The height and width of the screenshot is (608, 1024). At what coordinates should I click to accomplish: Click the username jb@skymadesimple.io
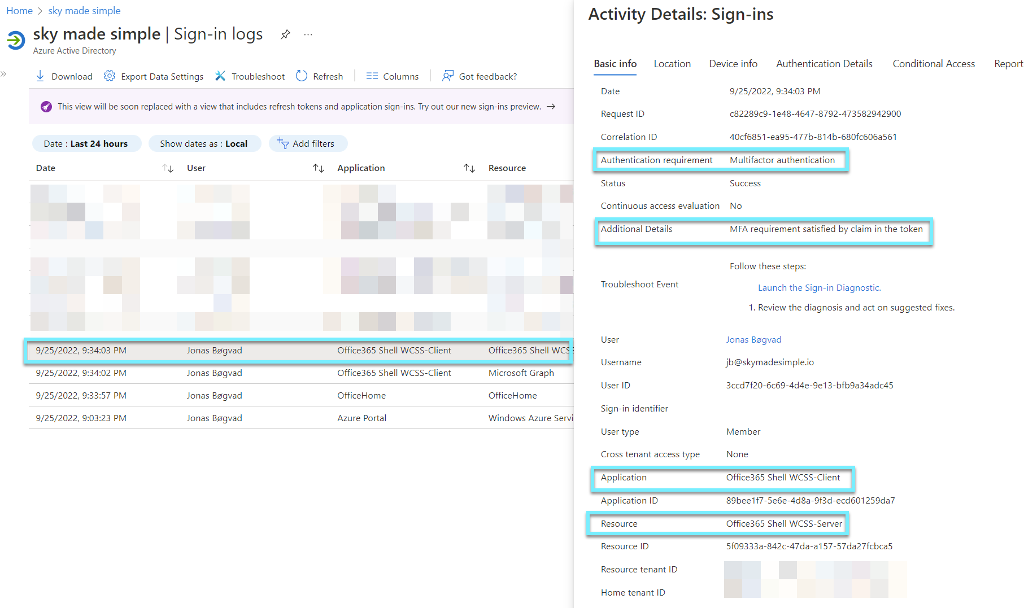[770, 362]
